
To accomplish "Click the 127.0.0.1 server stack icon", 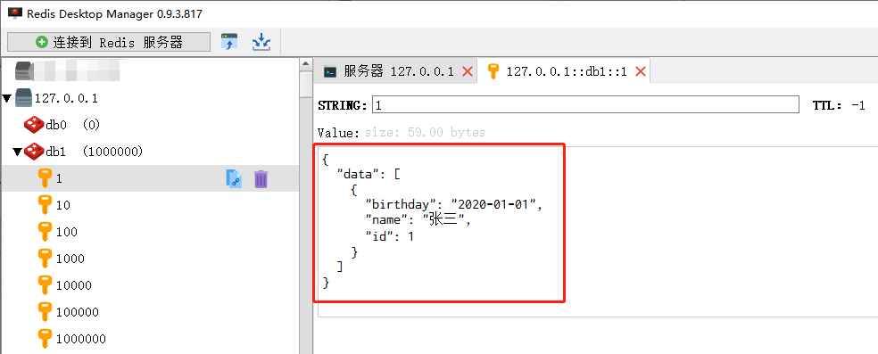I will 24,98.
